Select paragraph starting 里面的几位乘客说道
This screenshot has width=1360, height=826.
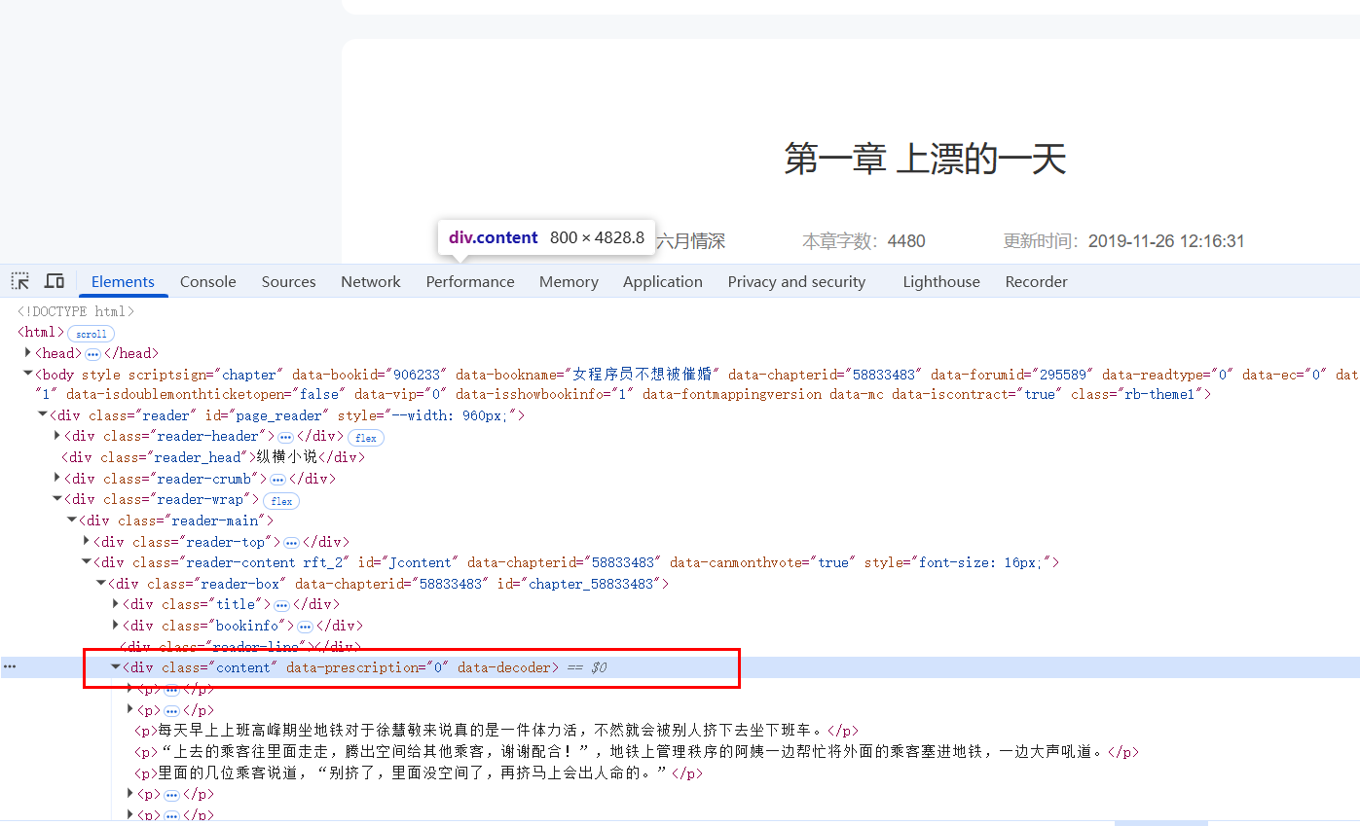[418, 773]
